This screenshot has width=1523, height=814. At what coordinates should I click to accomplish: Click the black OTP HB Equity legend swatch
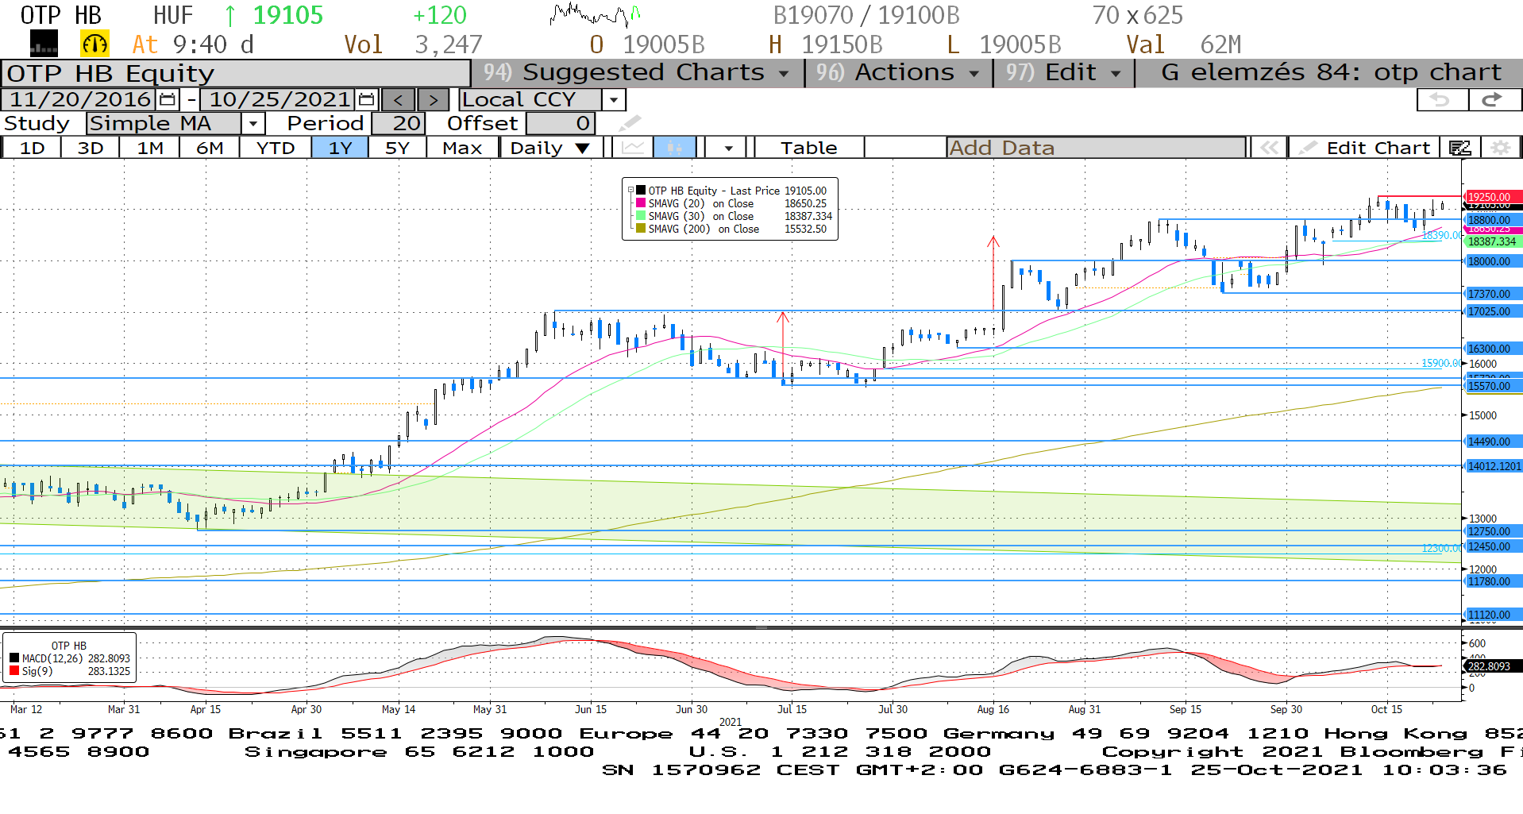point(641,191)
